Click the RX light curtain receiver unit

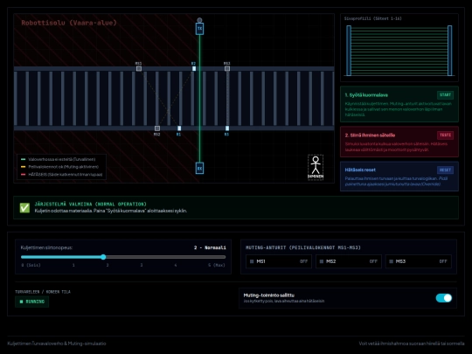pyautogui.click(x=199, y=169)
